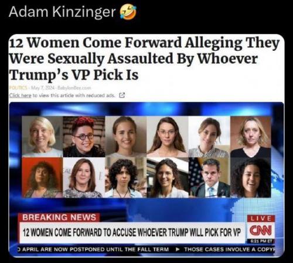Click the "Adam Kinzinger" name text
Screen dimensions: 293x263
62,12
